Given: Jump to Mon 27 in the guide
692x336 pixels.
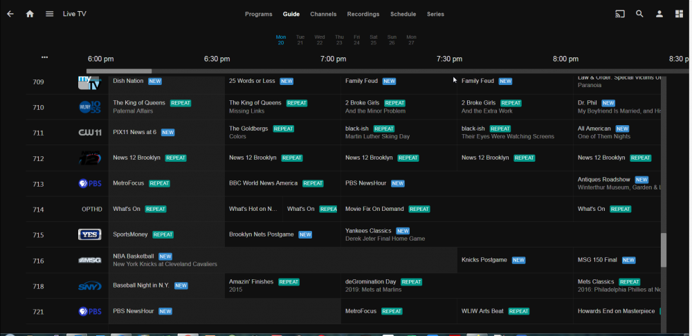Looking at the screenshot, I should (411, 39).
